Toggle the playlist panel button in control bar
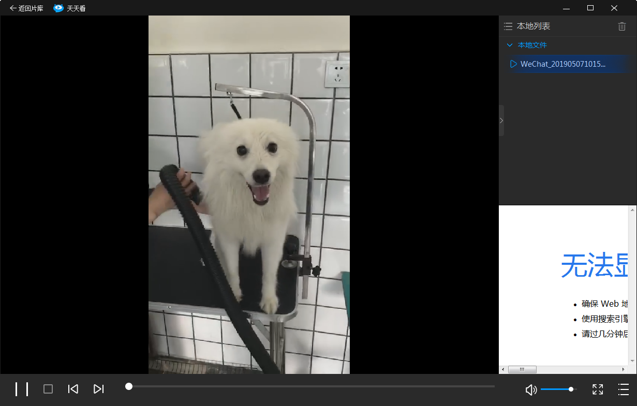The width and height of the screenshot is (637, 406). click(624, 389)
